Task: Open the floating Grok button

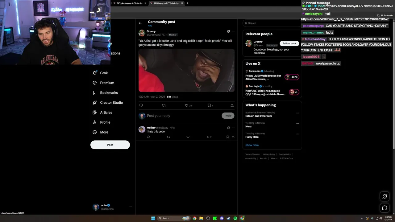Action: (385, 196)
